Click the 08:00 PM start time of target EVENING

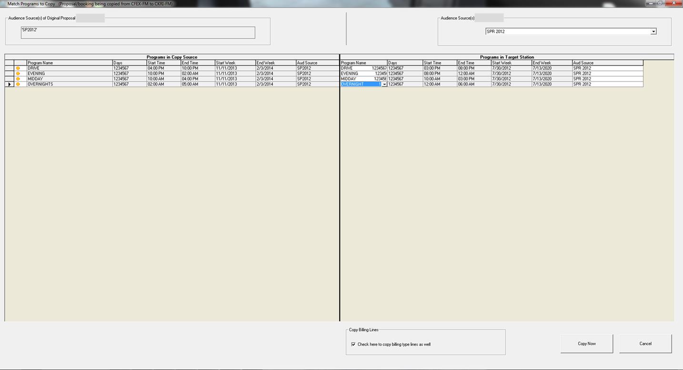point(440,74)
